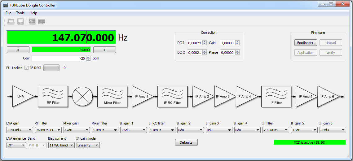This screenshot has width=353, height=161.
Task: Click the IF Amp 6 triangle
Action: (x=327, y=96)
